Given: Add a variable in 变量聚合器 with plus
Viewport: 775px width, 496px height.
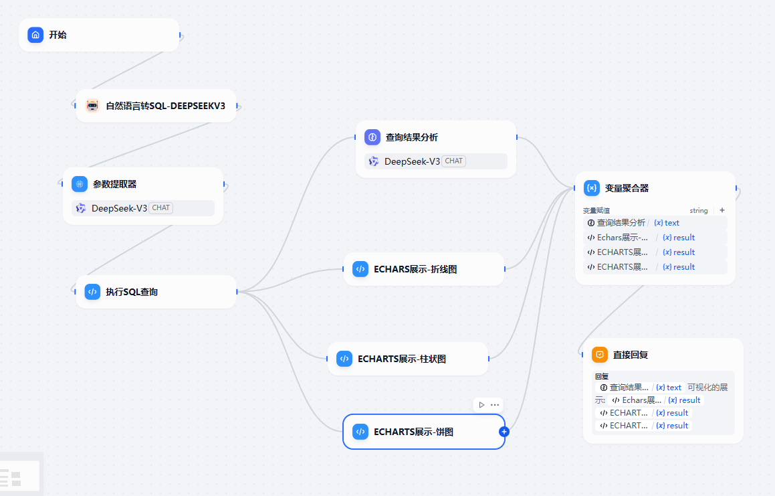Looking at the screenshot, I should (722, 210).
